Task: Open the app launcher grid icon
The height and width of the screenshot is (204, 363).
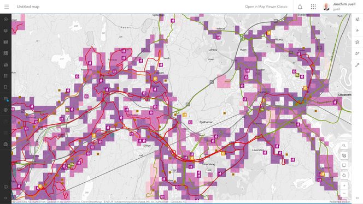Action: 313,7
